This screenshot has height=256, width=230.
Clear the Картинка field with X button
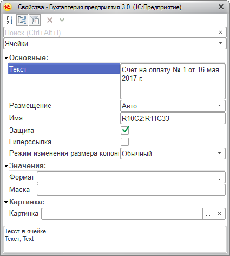click(x=220, y=214)
